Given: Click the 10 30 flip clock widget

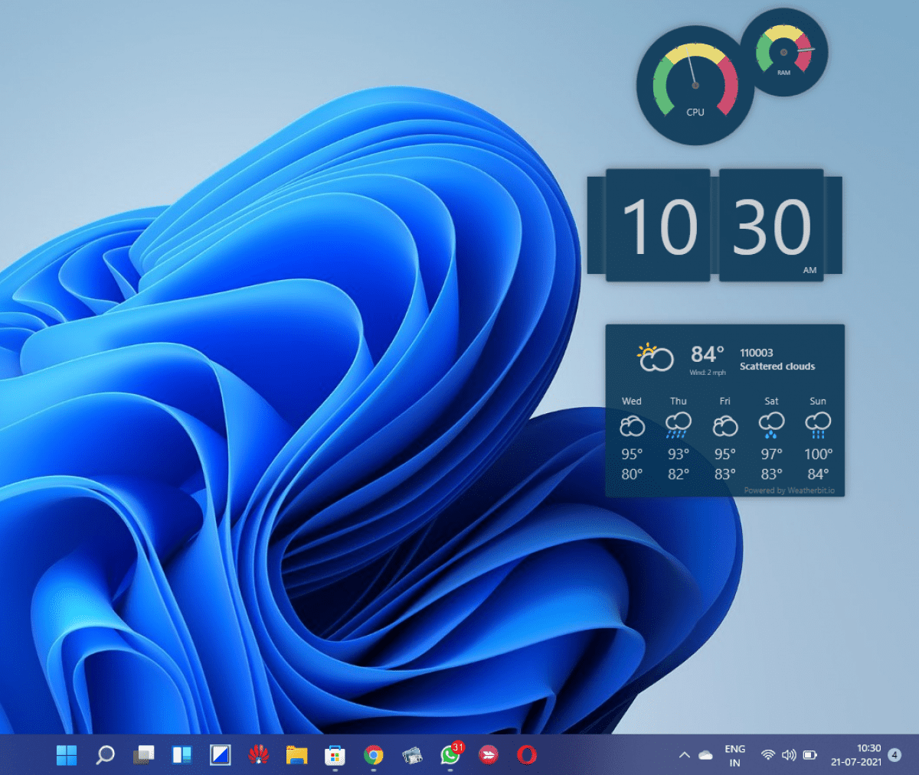Looking at the screenshot, I should pos(715,226).
